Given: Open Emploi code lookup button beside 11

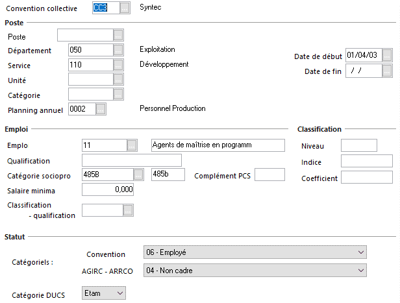Looking at the screenshot, I should [x=132, y=145].
